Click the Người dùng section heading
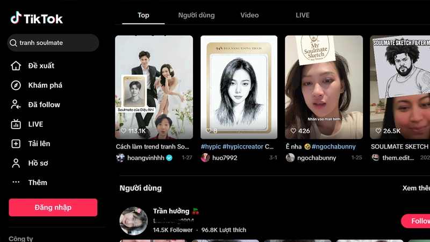This screenshot has height=242, width=430. (140, 188)
